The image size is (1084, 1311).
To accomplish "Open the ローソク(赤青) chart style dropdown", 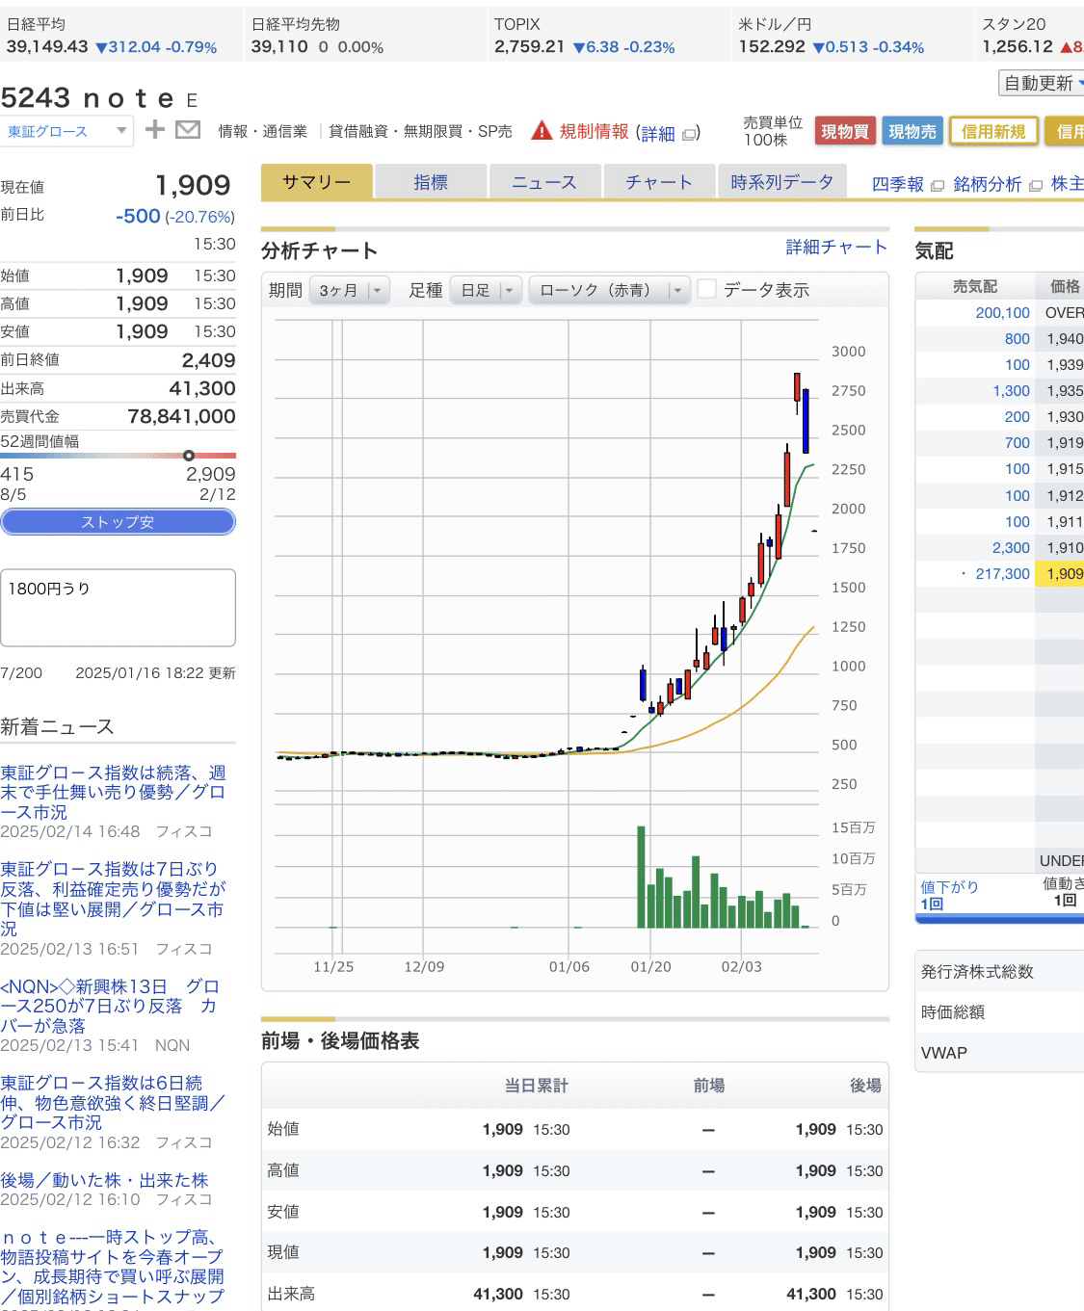I will click(609, 290).
